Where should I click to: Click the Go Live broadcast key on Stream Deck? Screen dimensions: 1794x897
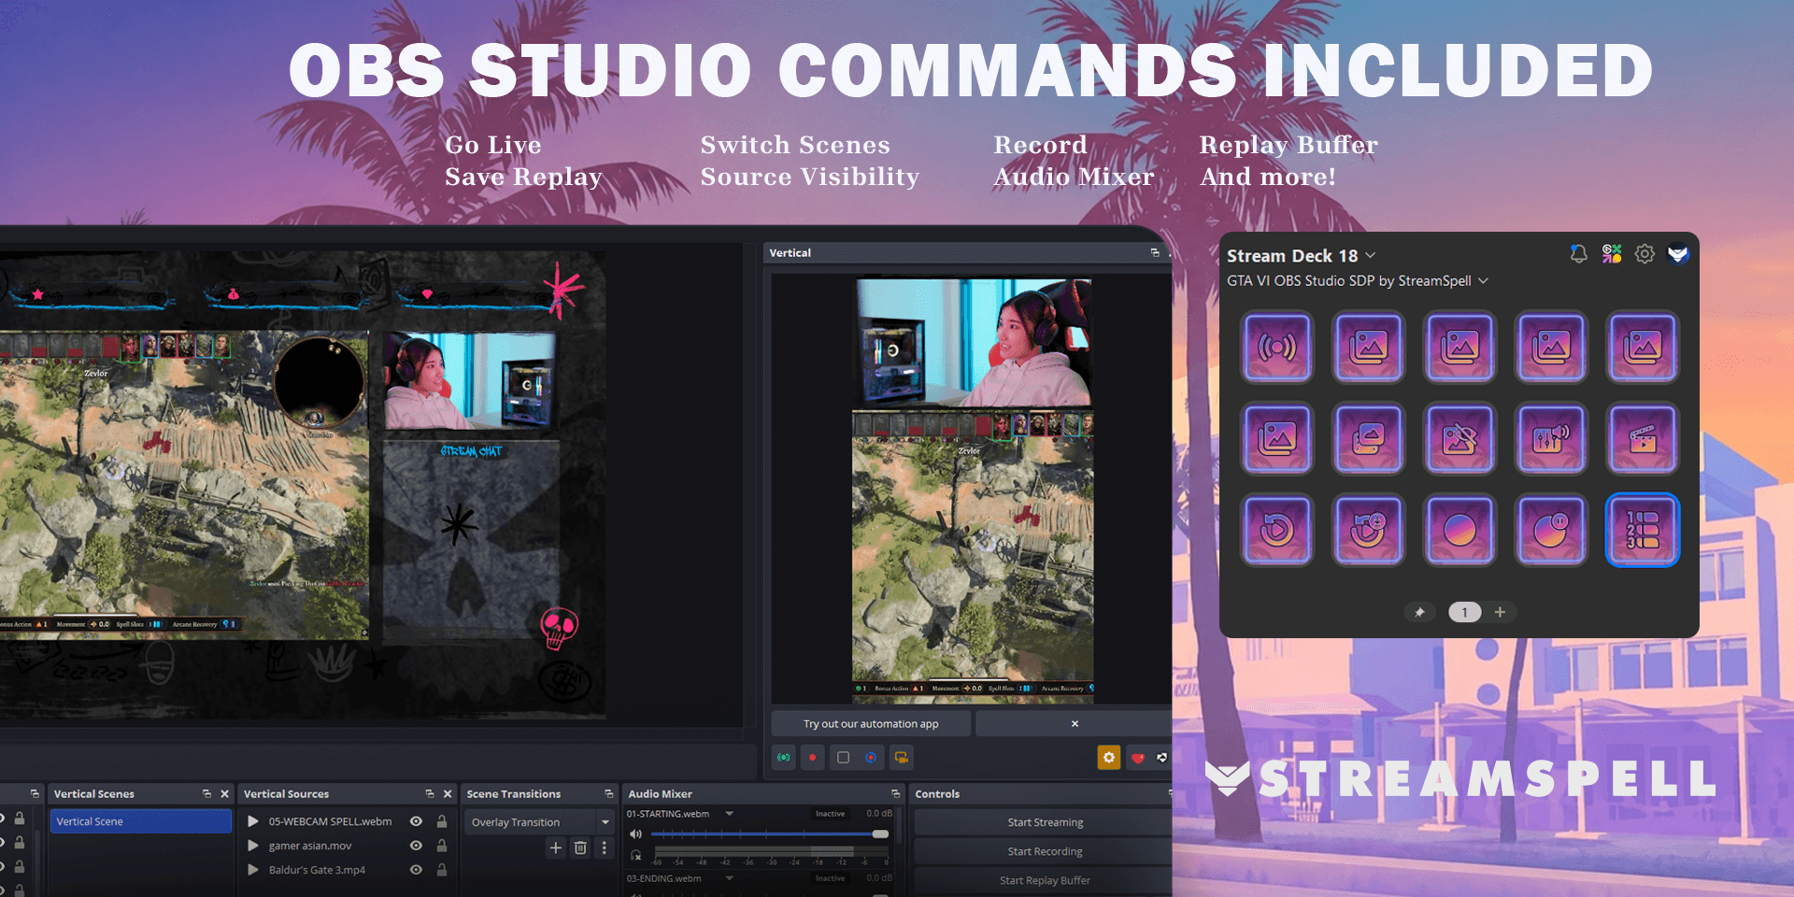(x=1277, y=348)
